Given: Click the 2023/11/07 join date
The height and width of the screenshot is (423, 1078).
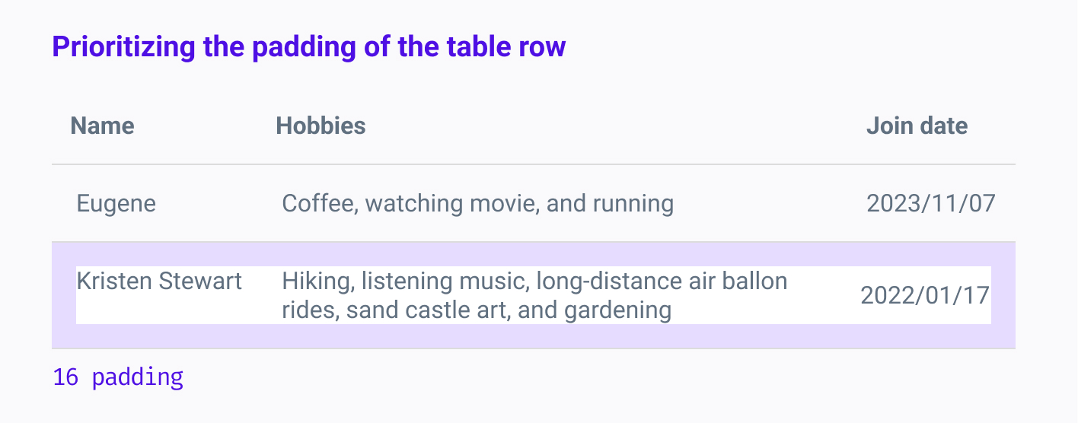Looking at the screenshot, I should click(x=931, y=203).
